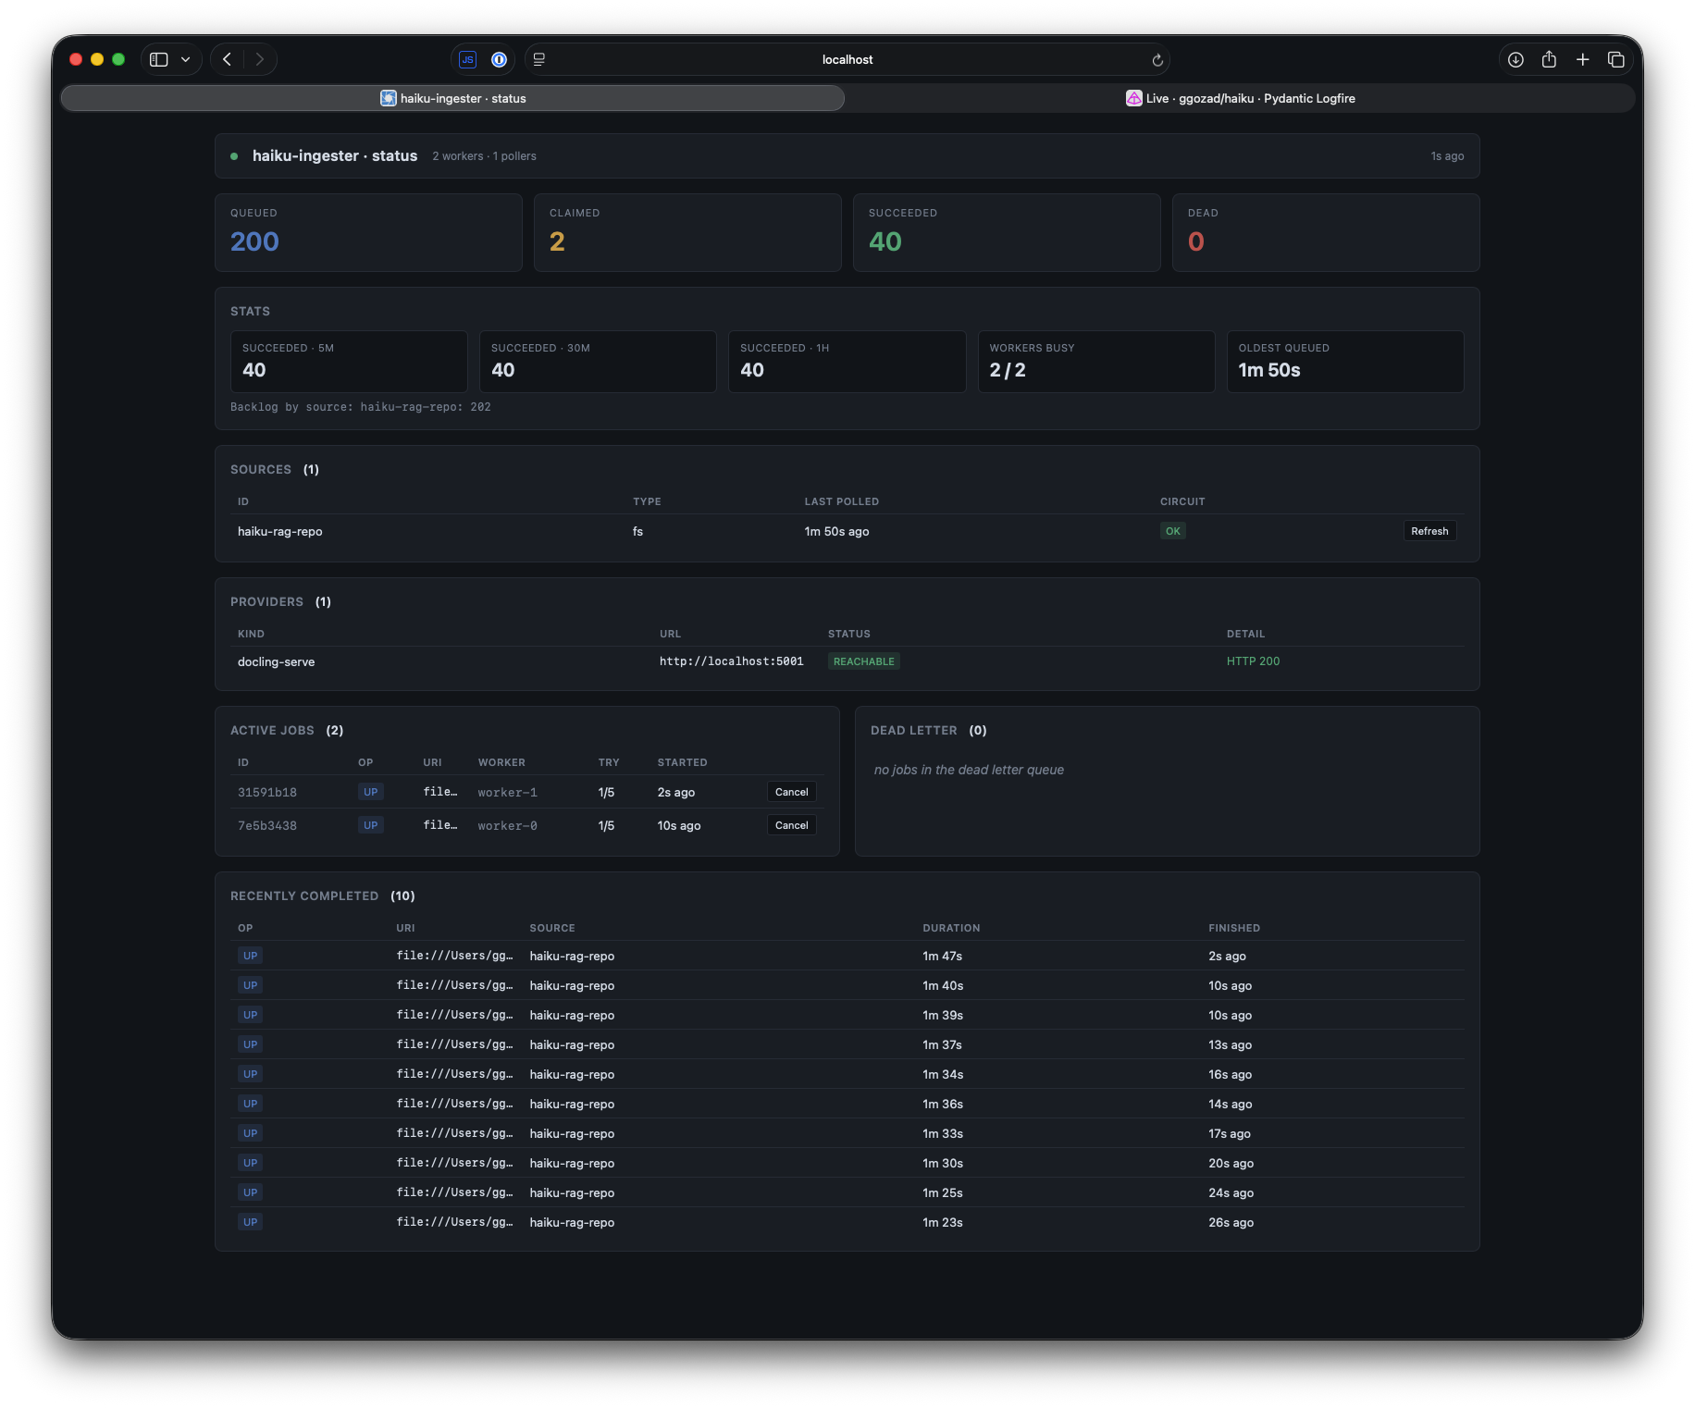The width and height of the screenshot is (1695, 1408).
Task: Click worker-1 in active jobs
Action: [x=507, y=793]
